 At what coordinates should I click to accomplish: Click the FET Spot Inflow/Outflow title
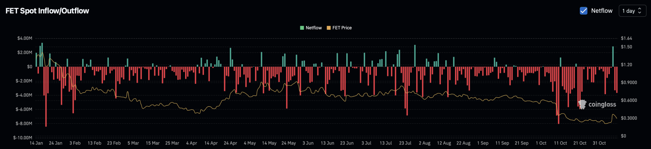point(47,11)
